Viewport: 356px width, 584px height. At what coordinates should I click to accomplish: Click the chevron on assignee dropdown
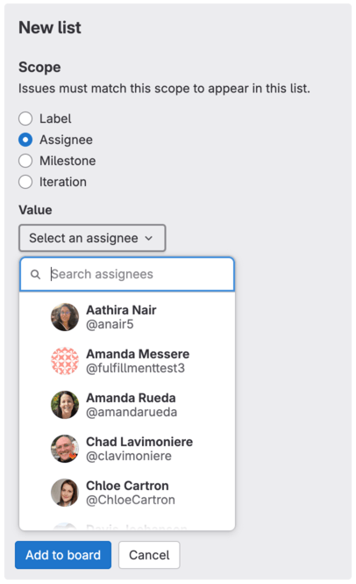[149, 238]
